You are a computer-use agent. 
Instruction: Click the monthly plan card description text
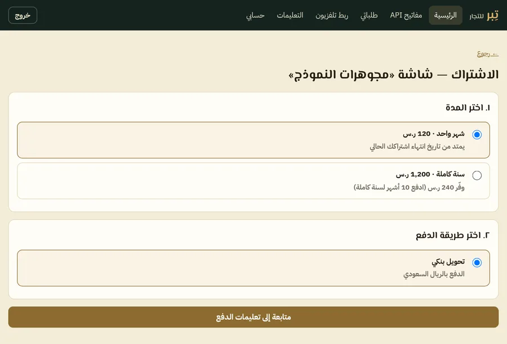[417, 147]
